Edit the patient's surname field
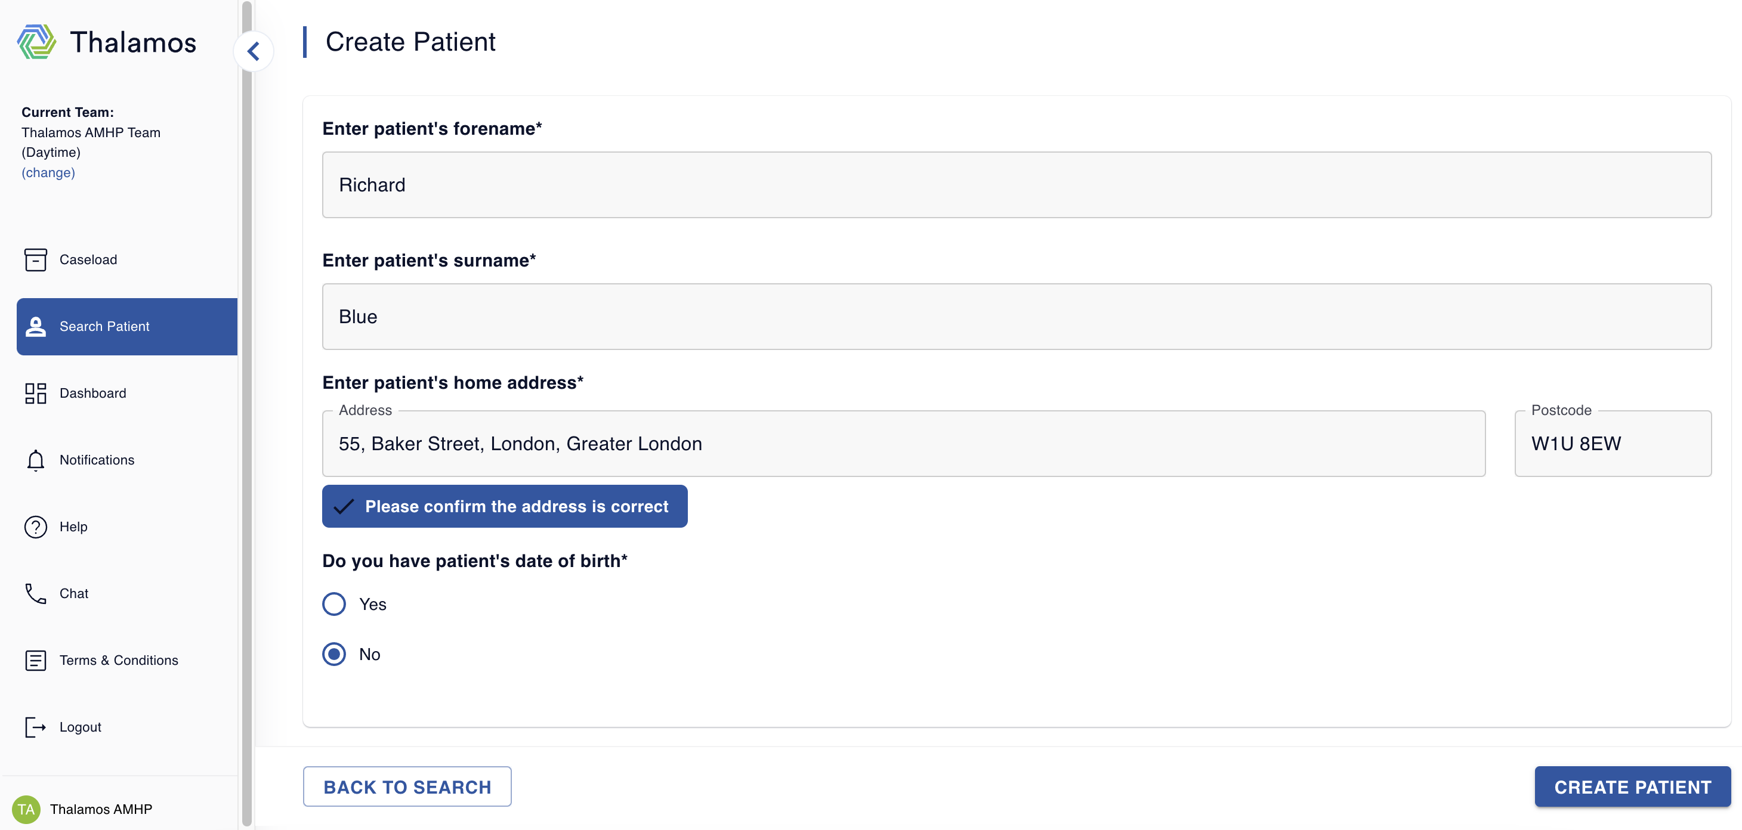The image size is (1742, 830). pyautogui.click(x=1017, y=317)
